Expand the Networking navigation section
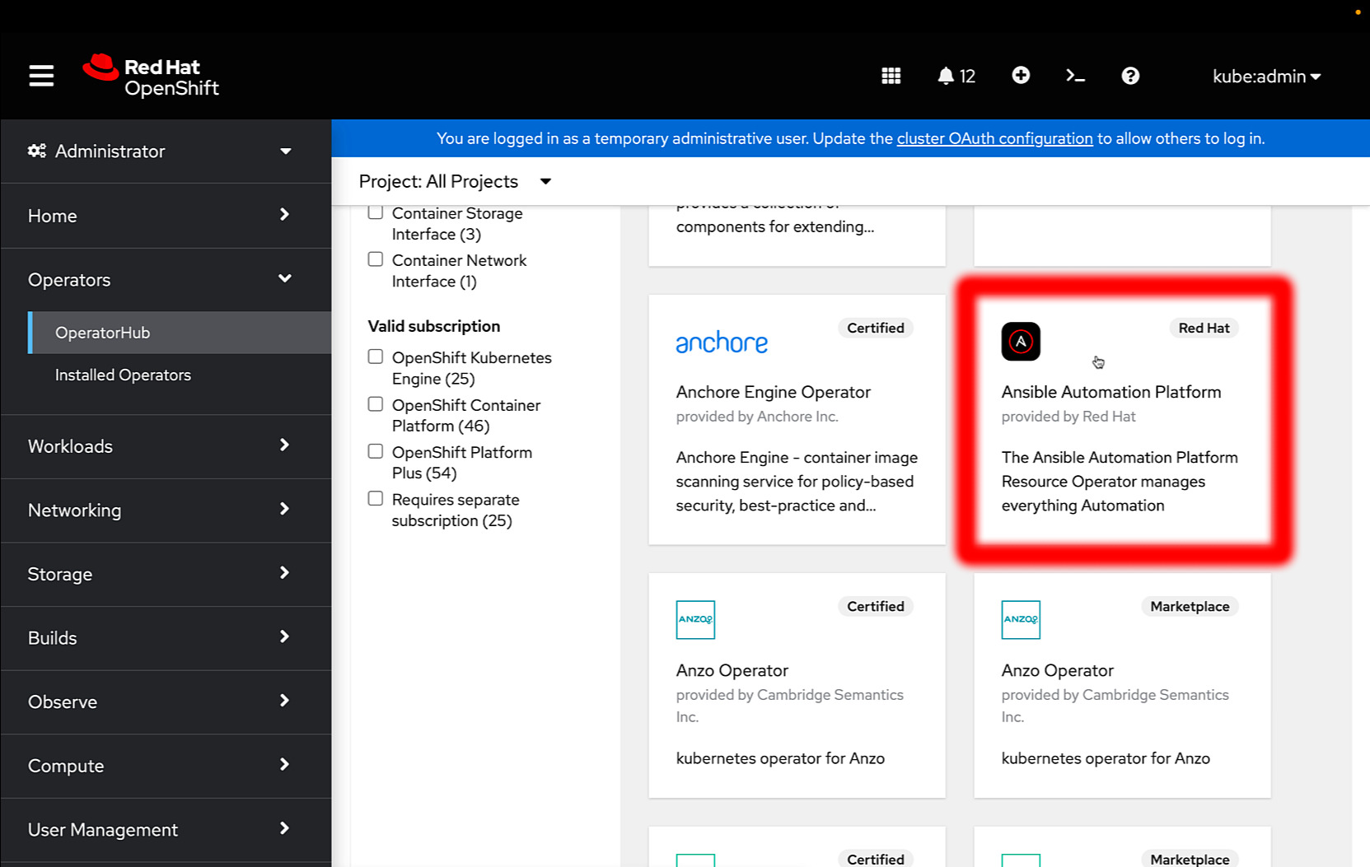The height and width of the screenshot is (867, 1370). tap(166, 510)
